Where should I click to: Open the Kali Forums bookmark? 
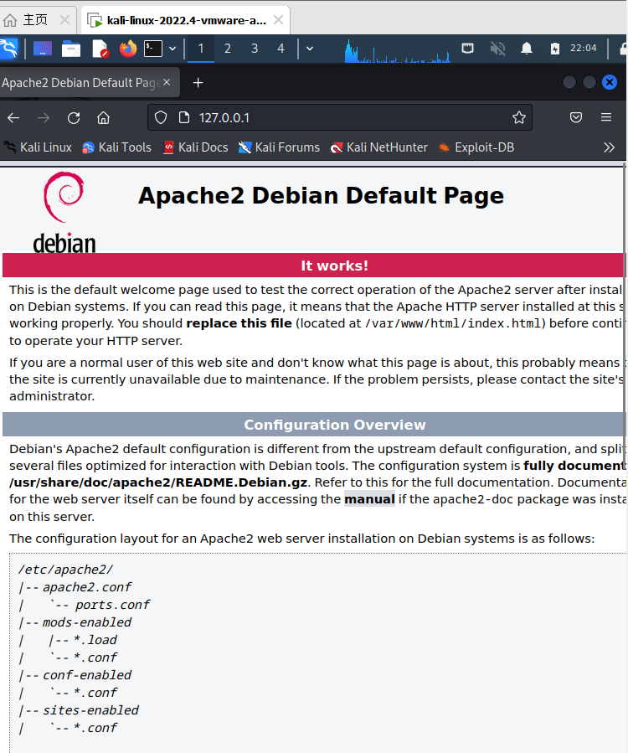click(279, 147)
